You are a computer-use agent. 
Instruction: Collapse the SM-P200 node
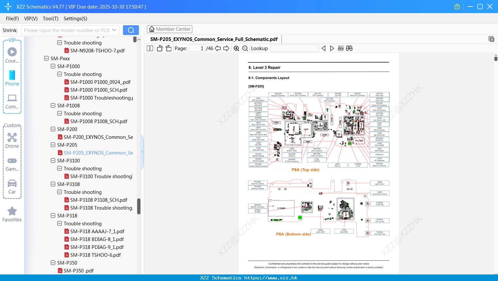pyautogui.click(x=53, y=129)
